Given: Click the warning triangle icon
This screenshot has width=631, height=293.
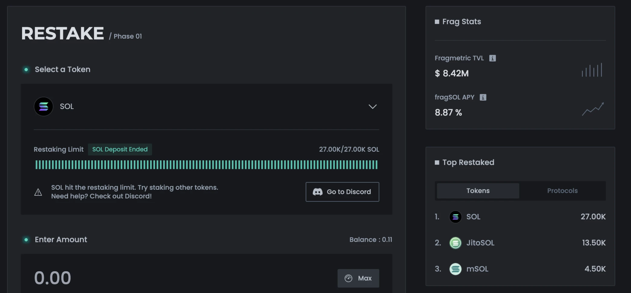Looking at the screenshot, I should [x=38, y=192].
